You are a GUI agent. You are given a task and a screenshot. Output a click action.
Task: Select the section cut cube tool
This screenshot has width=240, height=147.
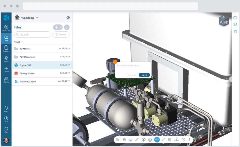point(143,140)
